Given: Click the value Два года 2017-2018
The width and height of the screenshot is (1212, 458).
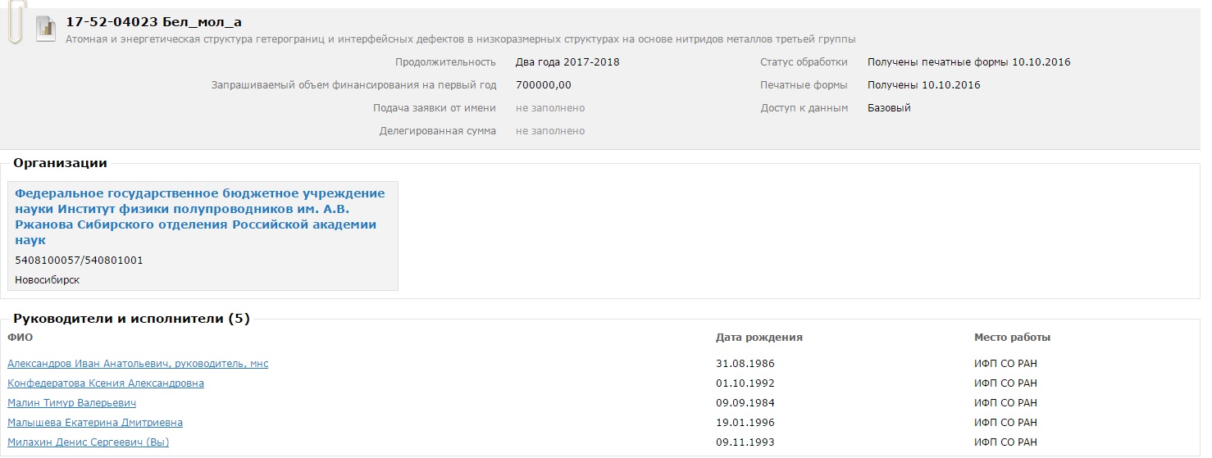Looking at the screenshot, I should pos(567,62).
